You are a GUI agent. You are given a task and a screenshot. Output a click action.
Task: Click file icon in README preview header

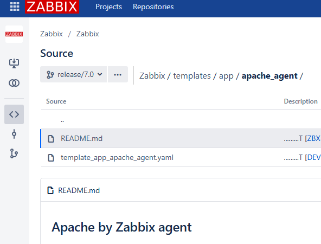click(x=50, y=190)
